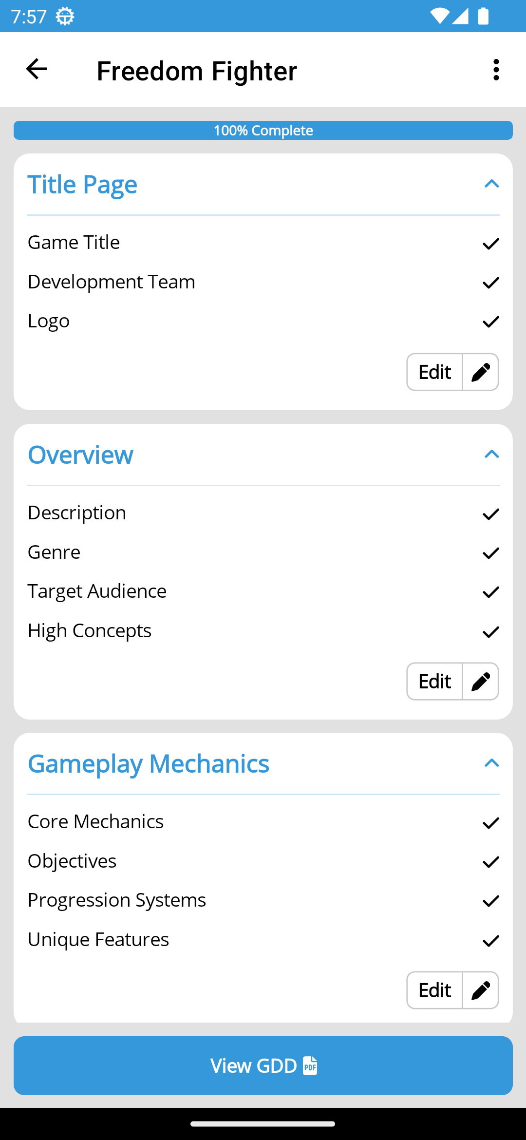The image size is (526, 1140).
Task: Click pencil icon in Title Page section
Action: (480, 372)
